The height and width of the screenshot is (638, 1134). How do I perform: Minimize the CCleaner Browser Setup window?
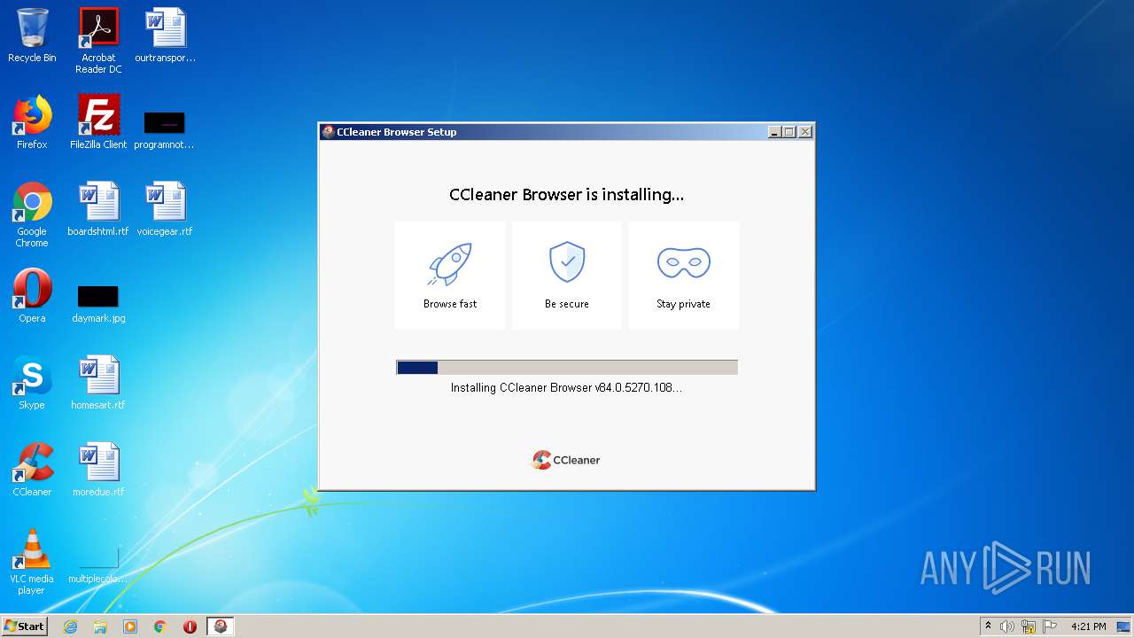[x=774, y=132]
